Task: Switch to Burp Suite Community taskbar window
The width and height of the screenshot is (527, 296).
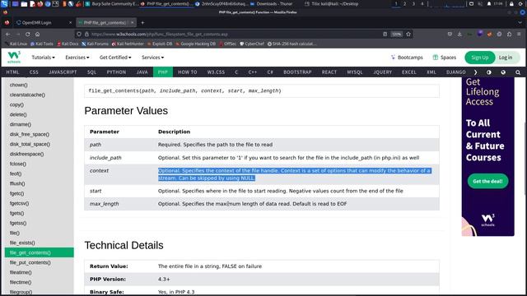Action: (x=111, y=3)
